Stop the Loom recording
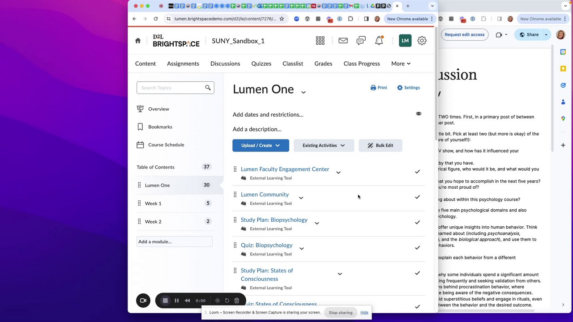 [165, 301]
